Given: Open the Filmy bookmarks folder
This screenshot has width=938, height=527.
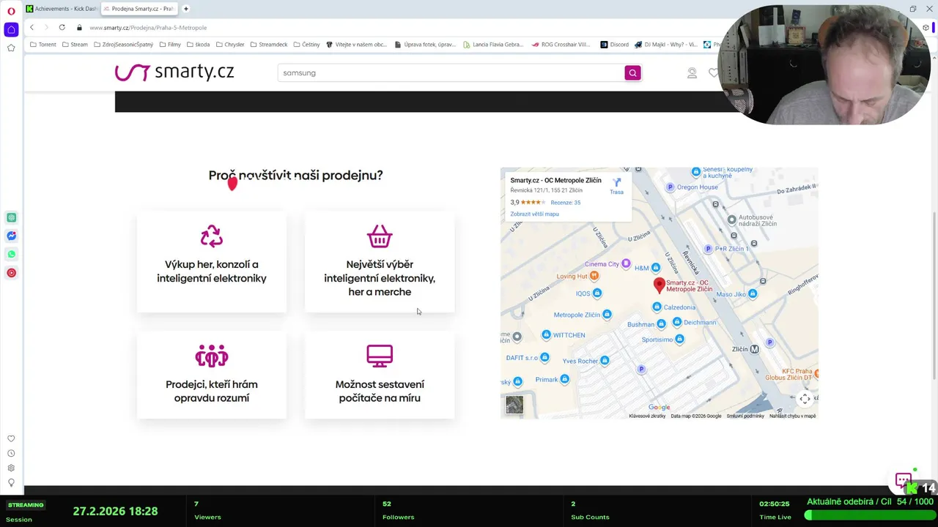Looking at the screenshot, I should point(169,45).
